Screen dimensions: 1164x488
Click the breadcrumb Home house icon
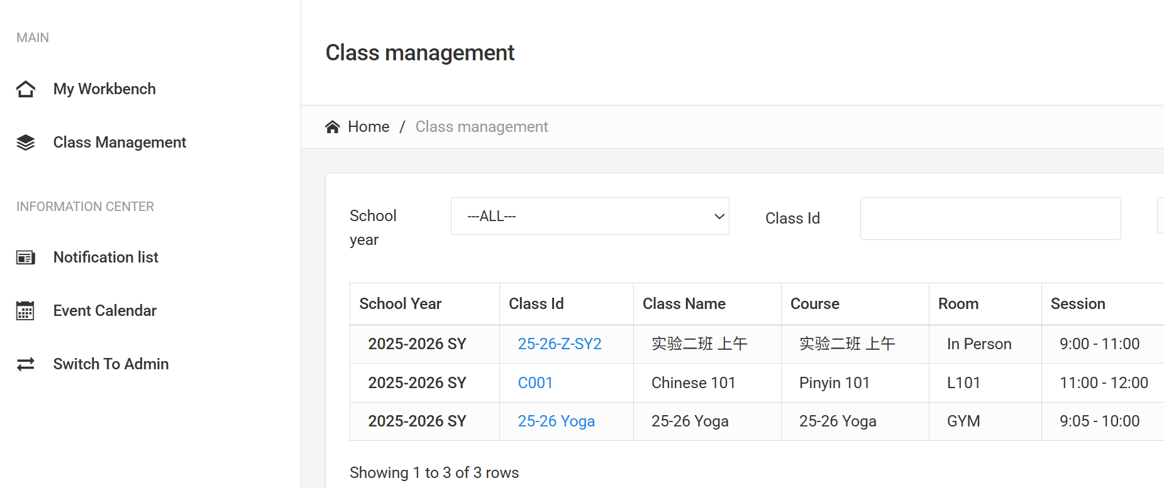coord(333,127)
